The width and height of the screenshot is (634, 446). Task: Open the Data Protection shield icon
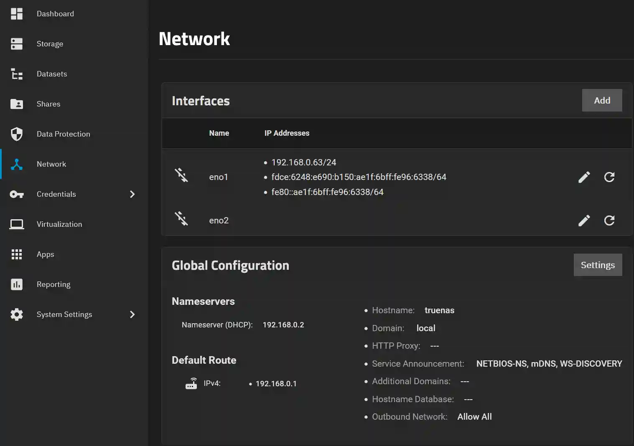tap(17, 134)
